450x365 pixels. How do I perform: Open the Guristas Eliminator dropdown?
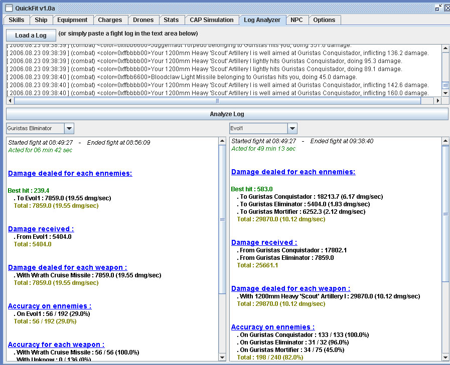[69, 129]
